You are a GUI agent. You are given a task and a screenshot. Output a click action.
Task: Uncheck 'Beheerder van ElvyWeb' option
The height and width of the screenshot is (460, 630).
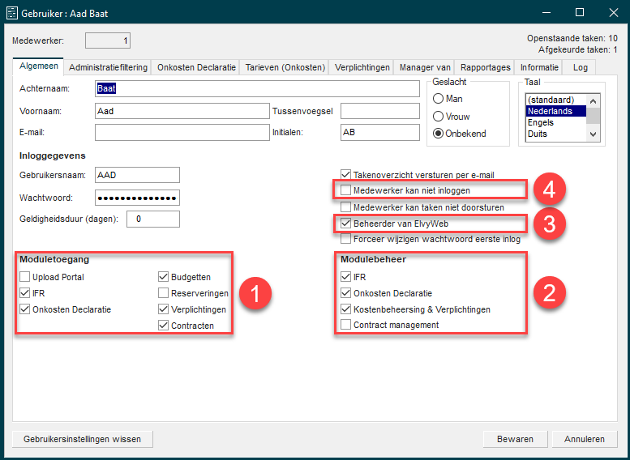pyautogui.click(x=347, y=223)
